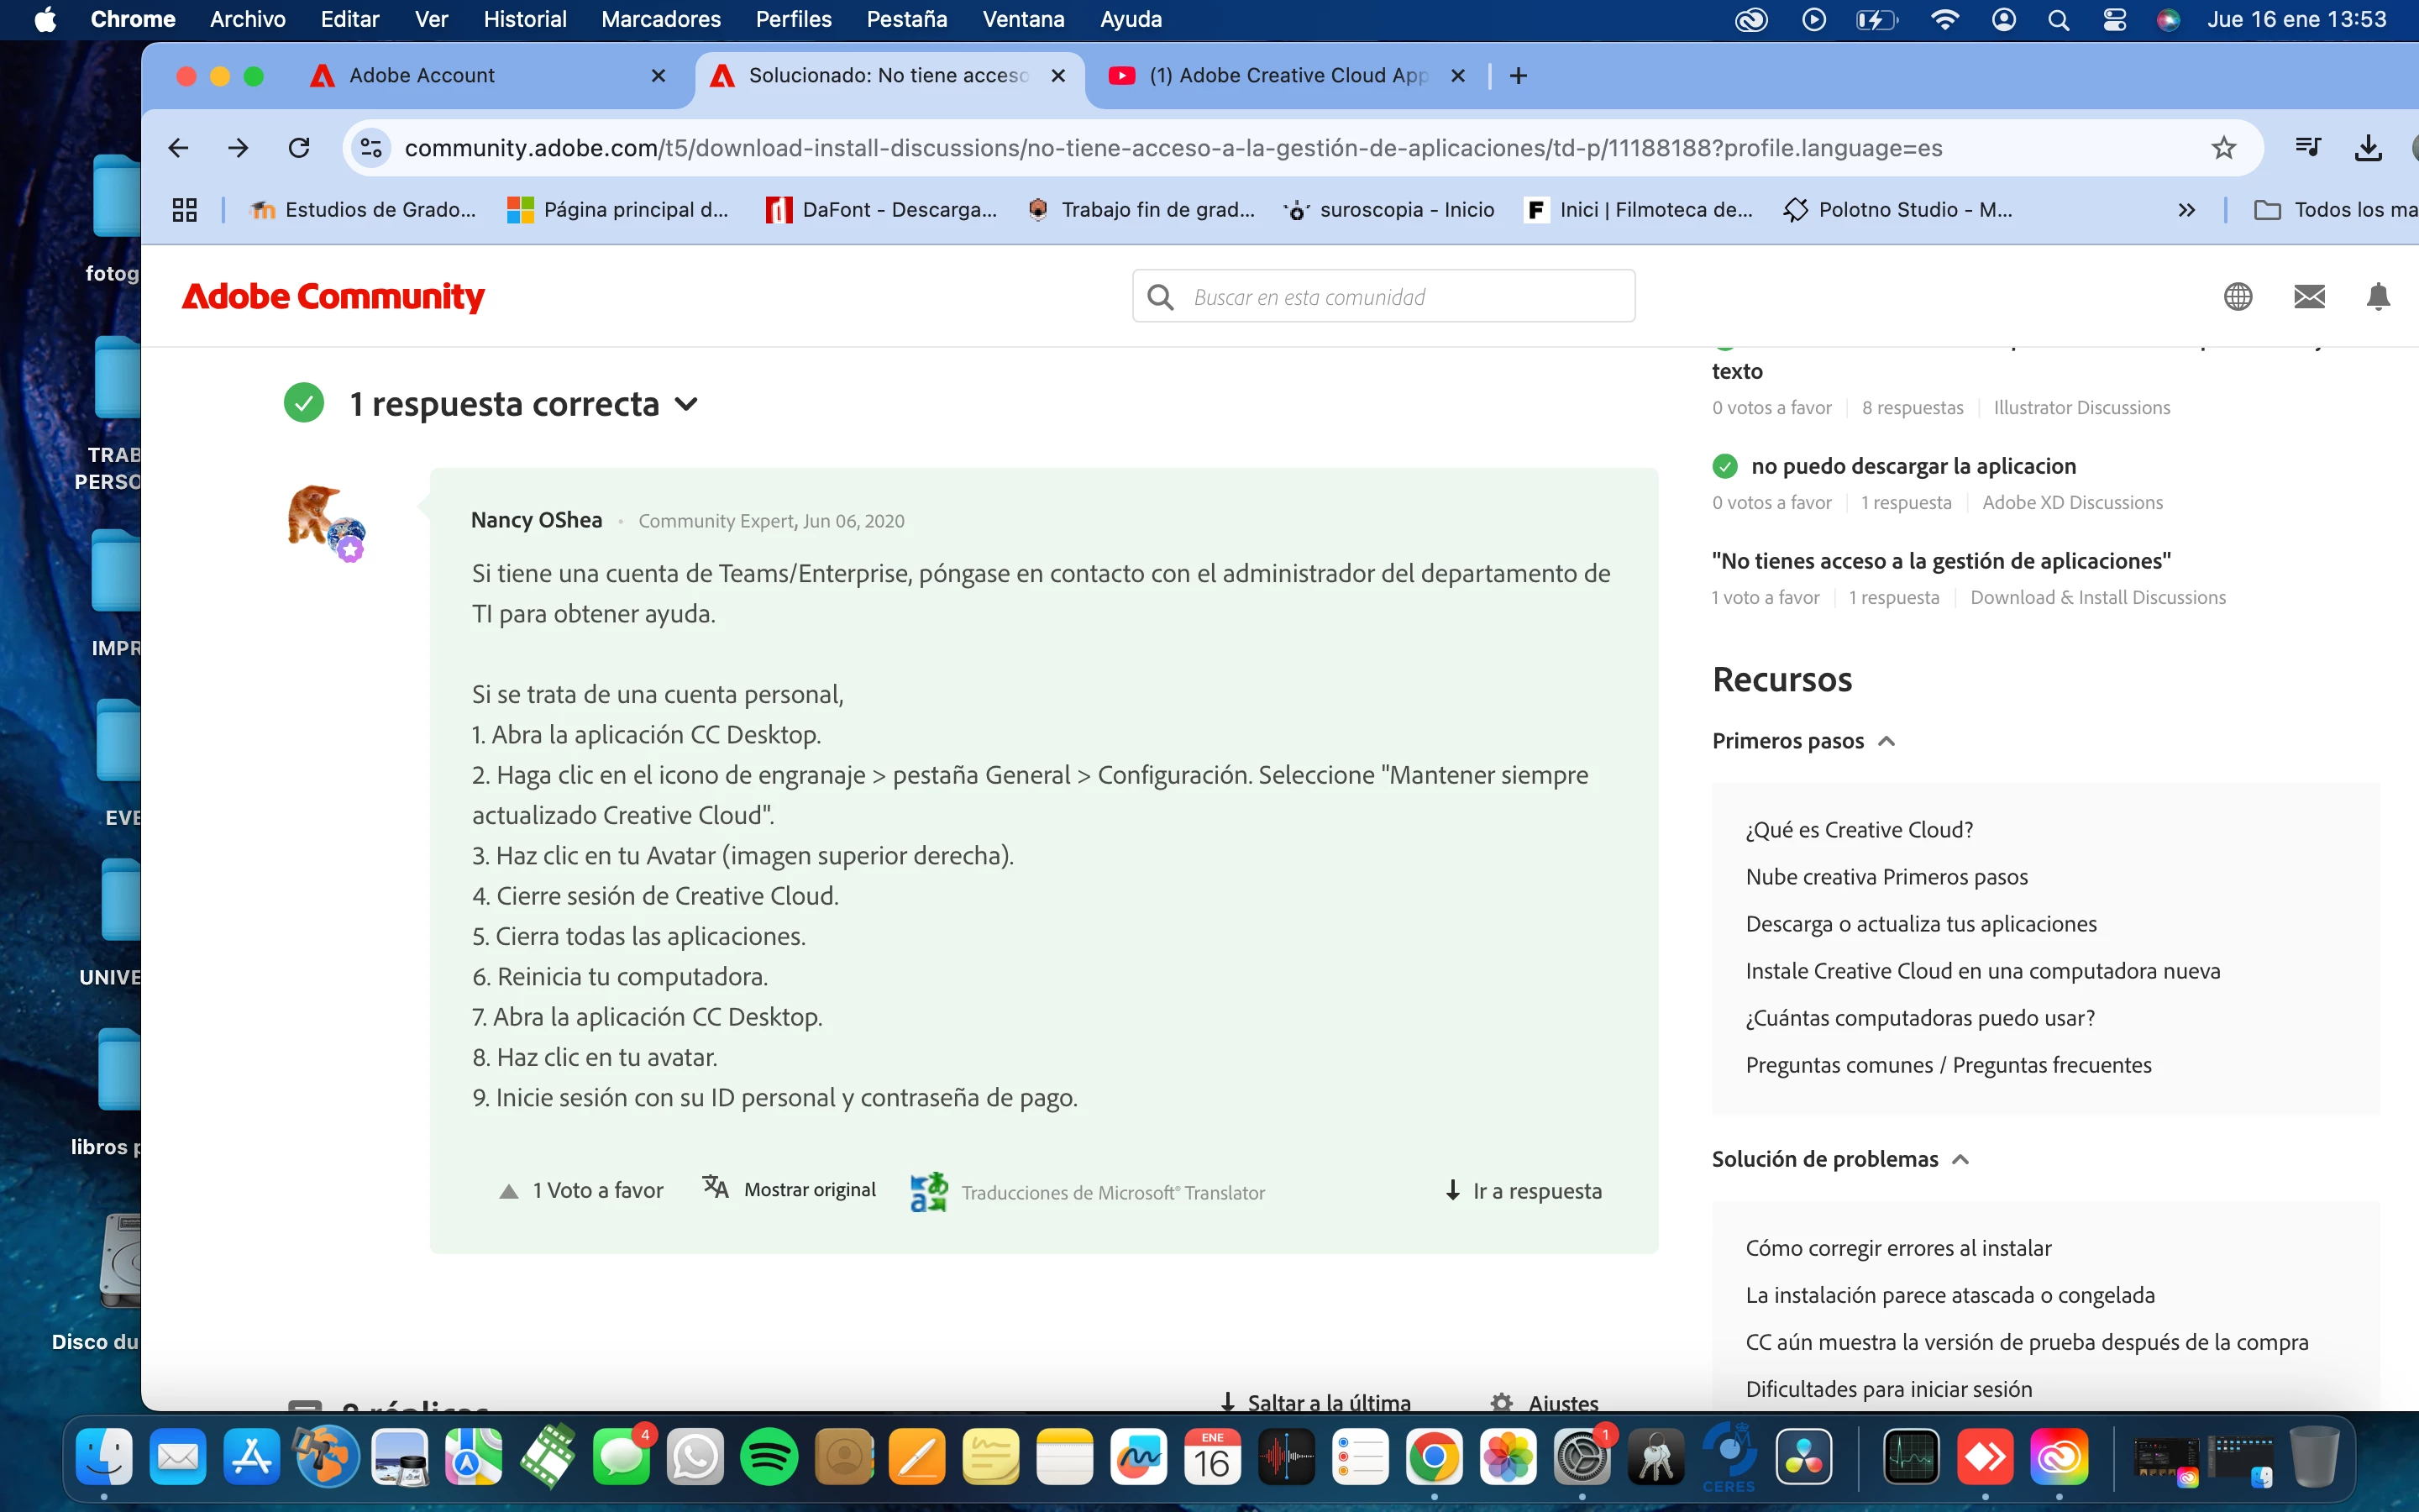Open Spotify from the dock
The image size is (2419, 1512).
(769, 1458)
